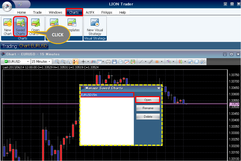Click the 1.33524 current price label
241x161 pixels.
click(x=234, y=104)
